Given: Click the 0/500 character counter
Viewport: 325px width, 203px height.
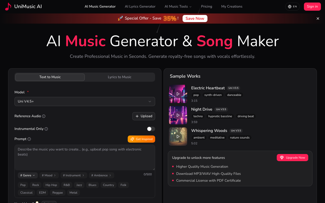Looking at the screenshot, I should click(148, 174).
